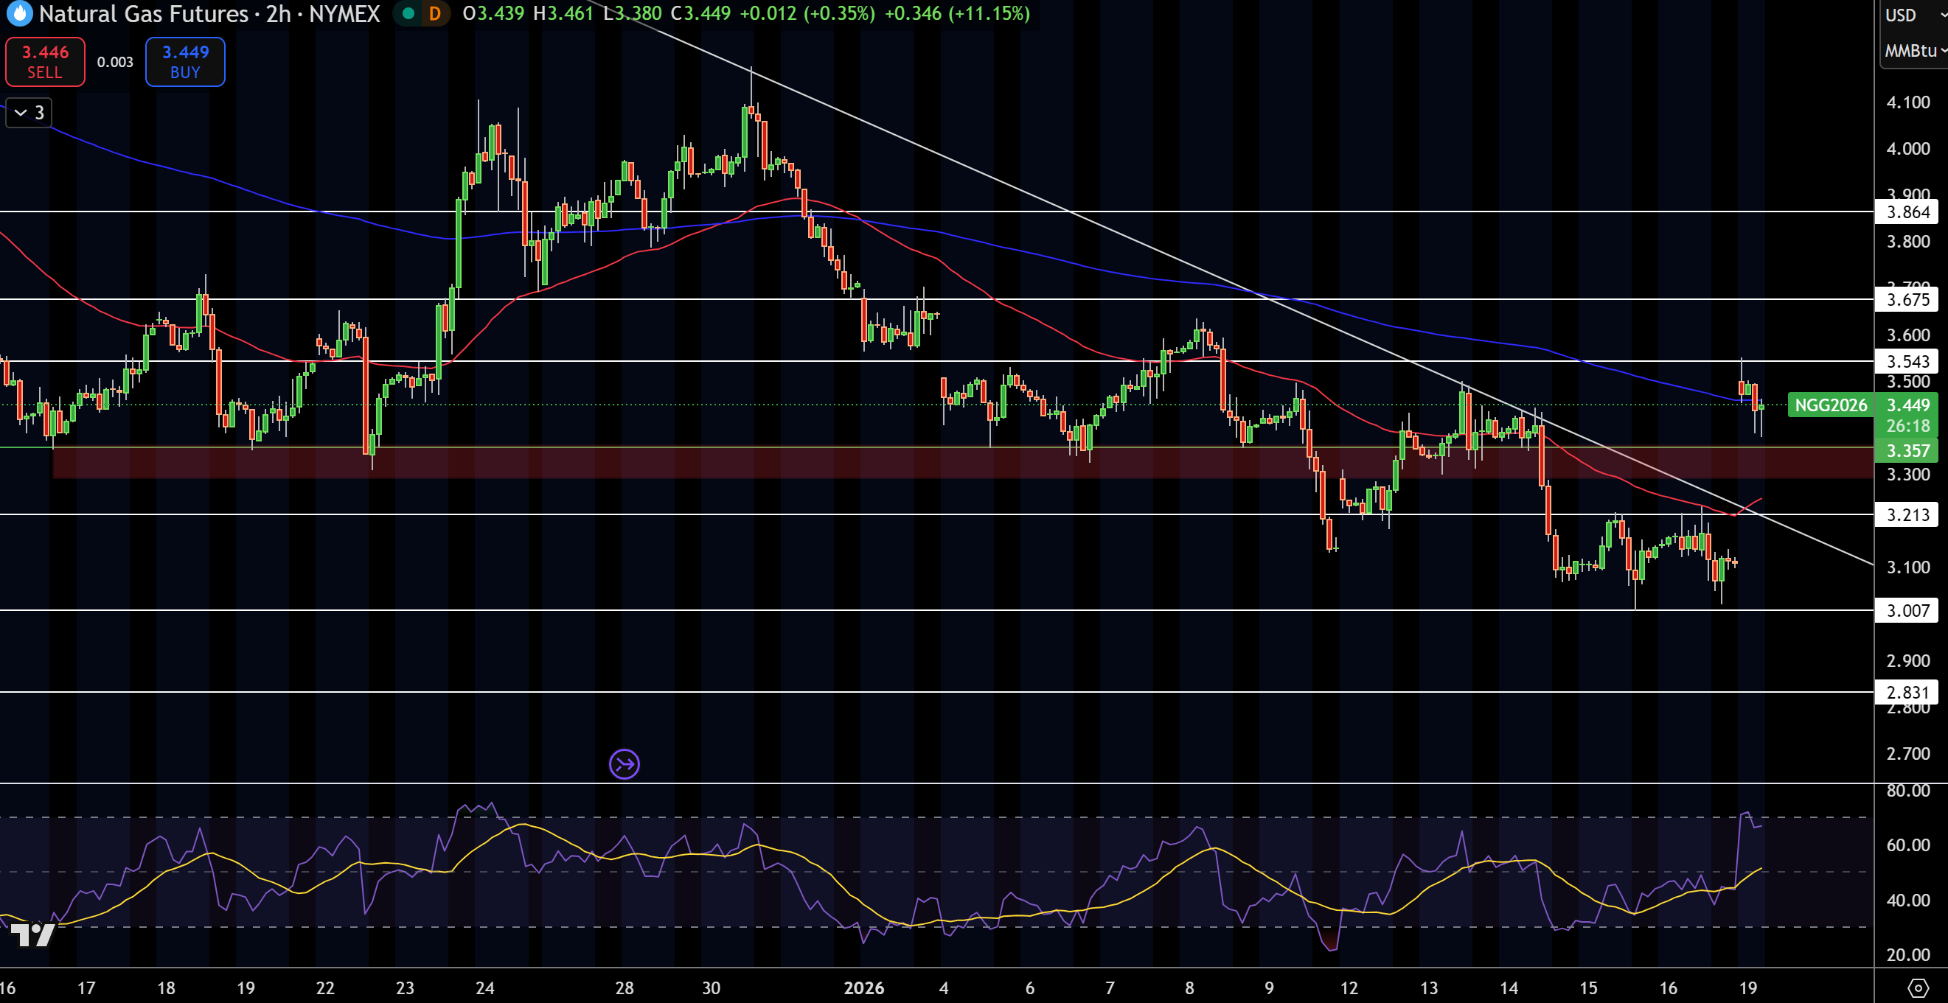Click the SELL 3.446 button
The height and width of the screenshot is (1003, 1948).
[x=46, y=62]
